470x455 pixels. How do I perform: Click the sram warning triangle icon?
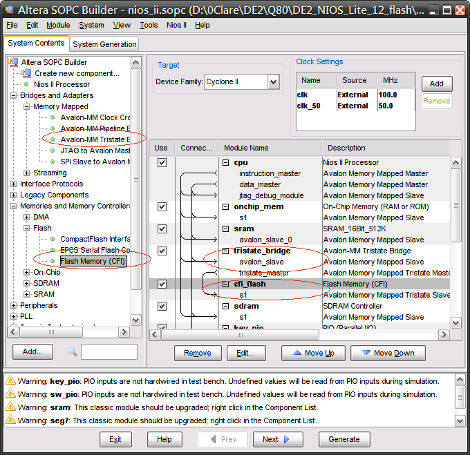pos(10,407)
